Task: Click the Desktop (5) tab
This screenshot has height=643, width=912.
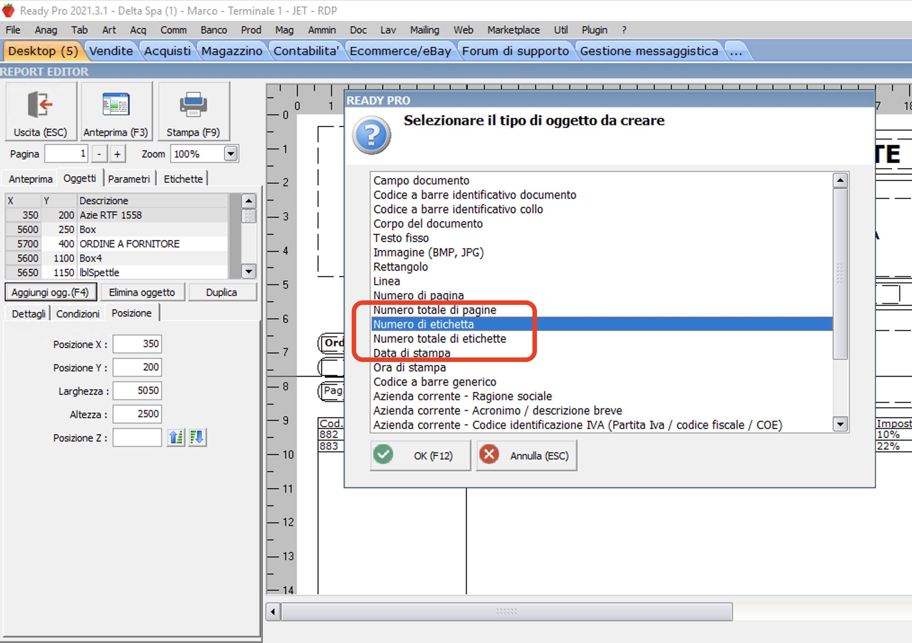Action: coord(43,51)
